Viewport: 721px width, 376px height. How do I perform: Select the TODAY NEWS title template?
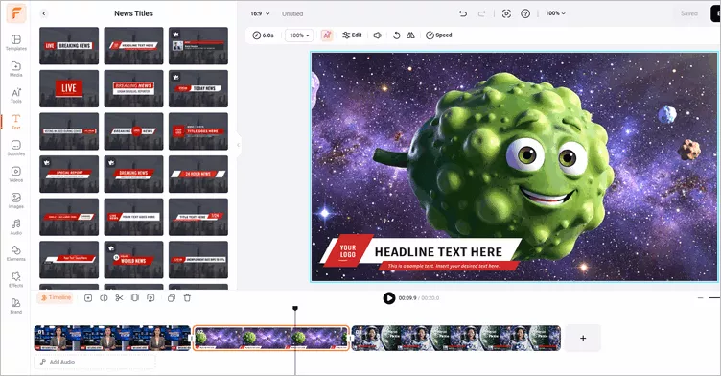[x=198, y=88]
